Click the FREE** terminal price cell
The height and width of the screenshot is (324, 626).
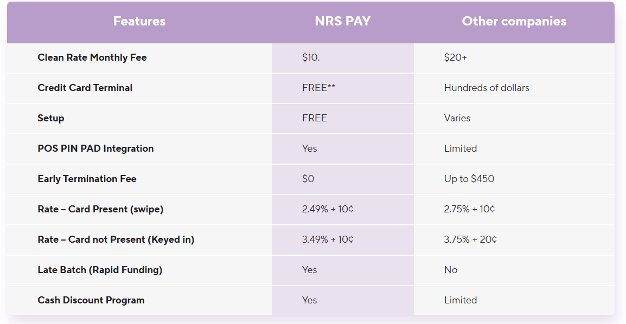pos(318,88)
